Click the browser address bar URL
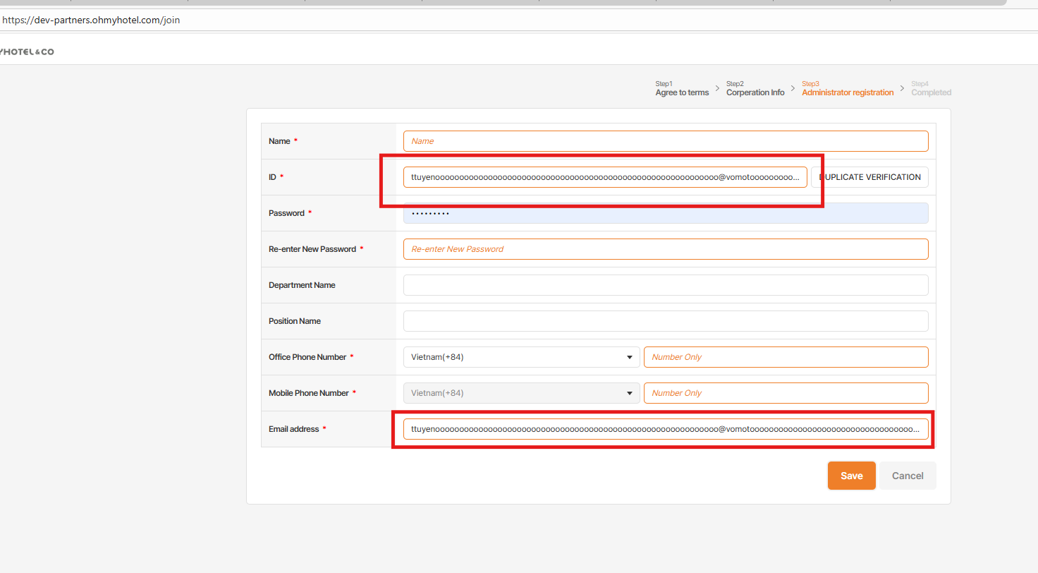This screenshot has height=573, width=1038. tap(91, 20)
